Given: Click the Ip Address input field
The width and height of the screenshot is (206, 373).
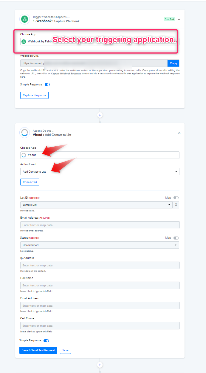Looking at the screenshot, I should pos(100,265).
